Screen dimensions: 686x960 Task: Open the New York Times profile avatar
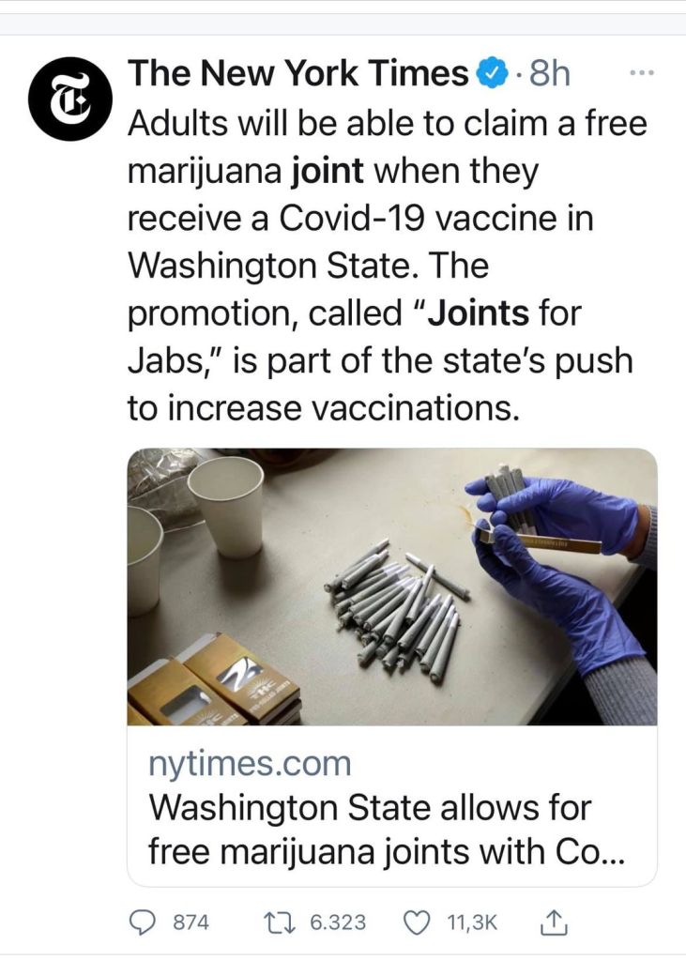71,99
